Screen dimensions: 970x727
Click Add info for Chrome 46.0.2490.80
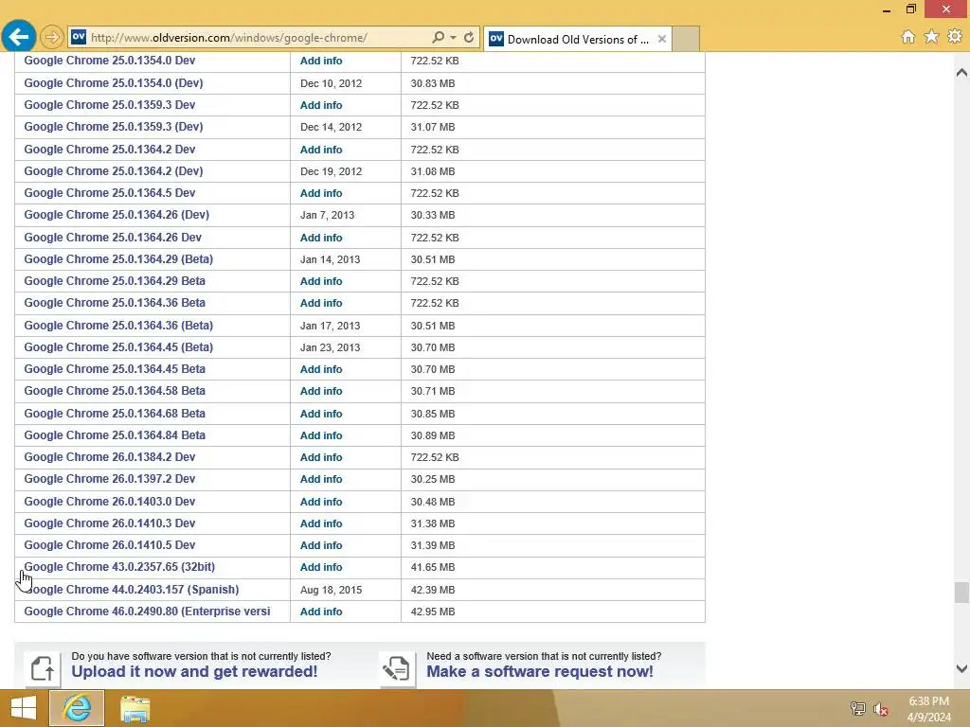321,612
